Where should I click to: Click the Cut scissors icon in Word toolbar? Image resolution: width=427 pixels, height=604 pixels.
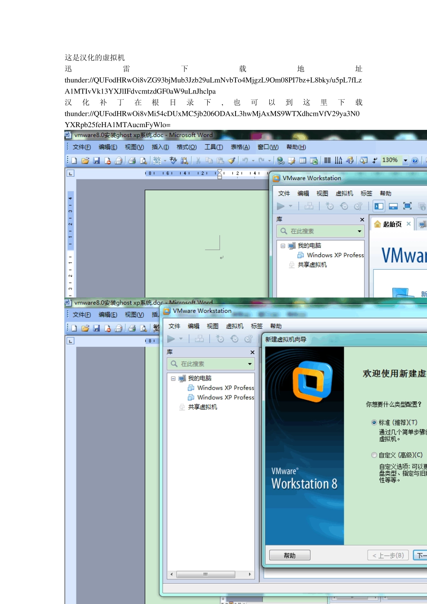[198, 160]
